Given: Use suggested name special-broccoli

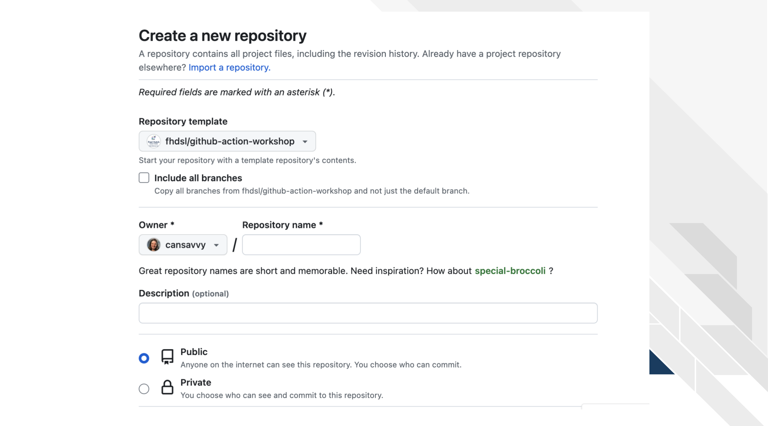Looking at the screenshot, I should [x=510, y=271].
